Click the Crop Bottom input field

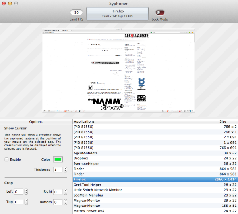(x=58, y=202)
